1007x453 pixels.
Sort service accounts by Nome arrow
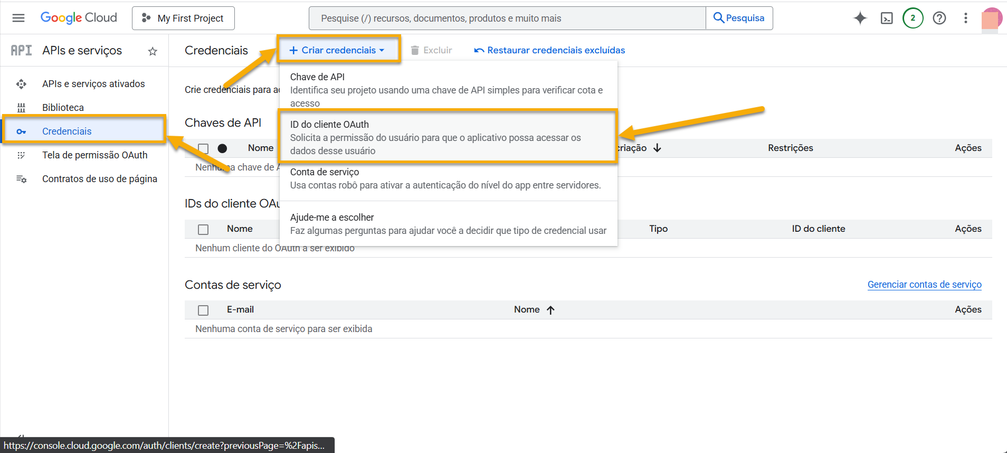[550, 310]
